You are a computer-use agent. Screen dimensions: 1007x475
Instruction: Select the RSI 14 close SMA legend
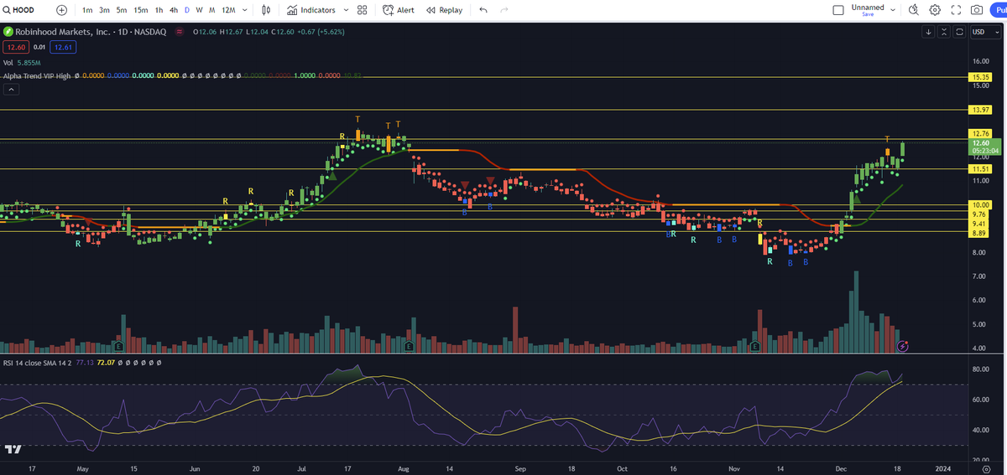pos(37,363)
